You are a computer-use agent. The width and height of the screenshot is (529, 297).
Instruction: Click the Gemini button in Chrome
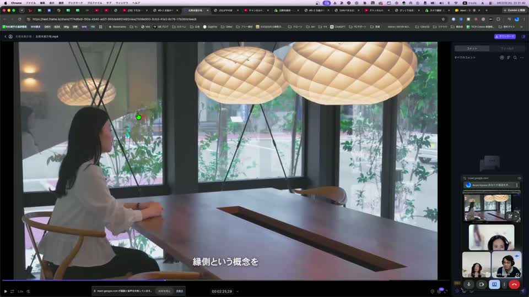514,10
